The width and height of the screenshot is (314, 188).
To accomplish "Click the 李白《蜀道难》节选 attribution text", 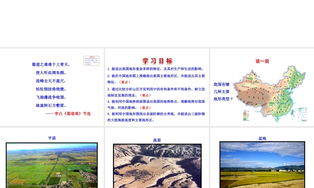I will tap(68, 114).
